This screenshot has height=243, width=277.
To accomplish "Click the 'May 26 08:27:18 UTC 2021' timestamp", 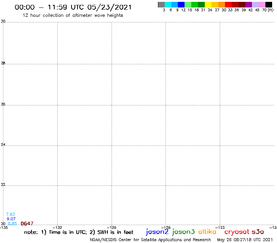I will (x=245, y=240).
